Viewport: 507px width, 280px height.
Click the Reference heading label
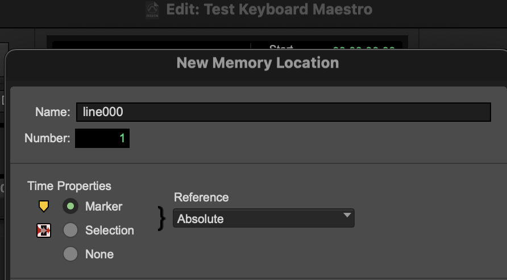pyautogui.click(x=201, y=197)
